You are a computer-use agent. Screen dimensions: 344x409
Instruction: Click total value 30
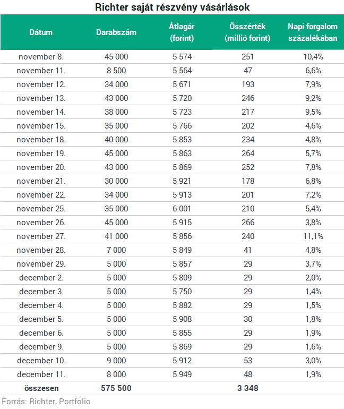[x=247, y=320]
